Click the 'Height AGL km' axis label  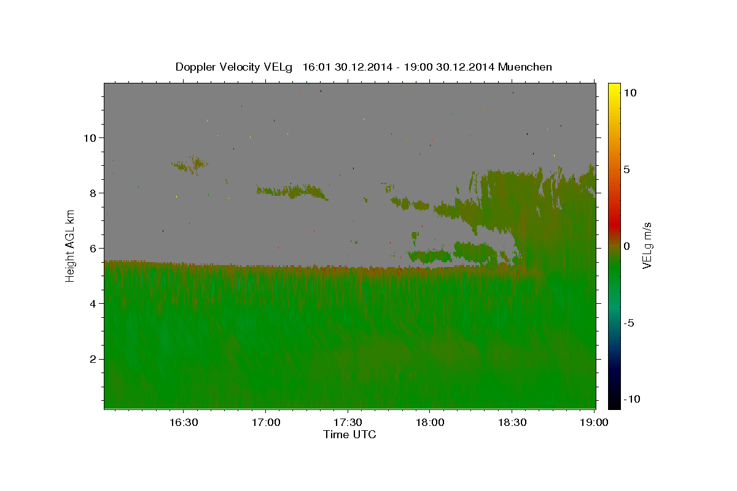[71, 245]
